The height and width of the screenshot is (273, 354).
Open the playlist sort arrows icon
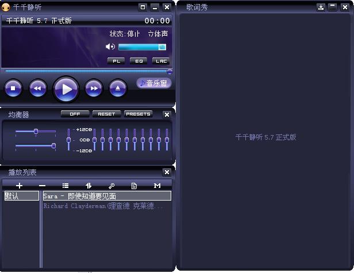tap(88, 186)
